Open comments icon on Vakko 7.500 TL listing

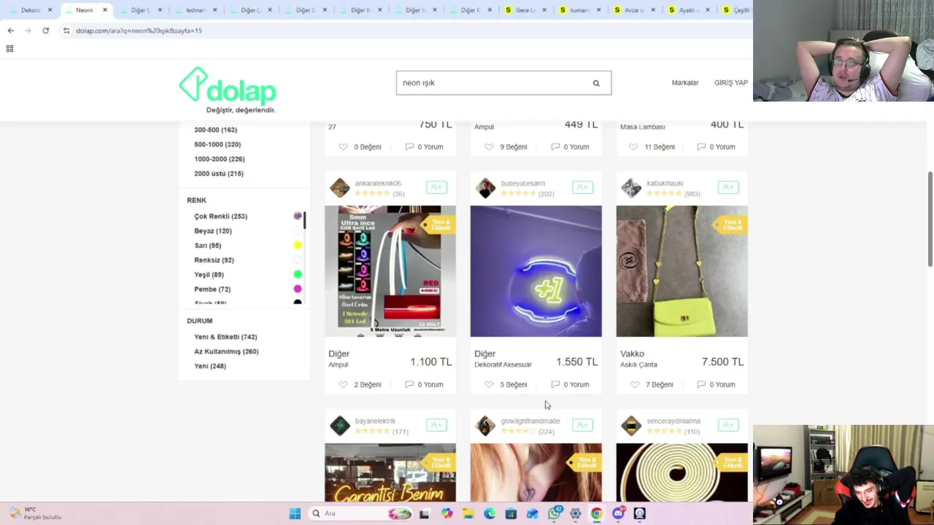click(701, 384)
